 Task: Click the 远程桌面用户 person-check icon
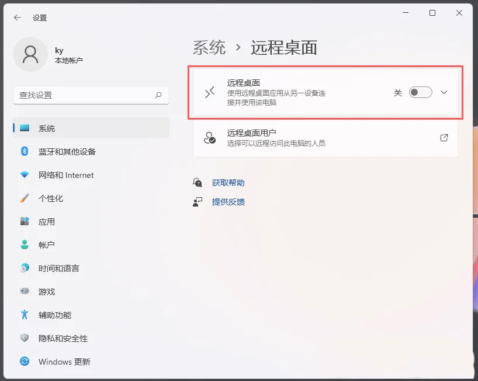tap(210, 138)
